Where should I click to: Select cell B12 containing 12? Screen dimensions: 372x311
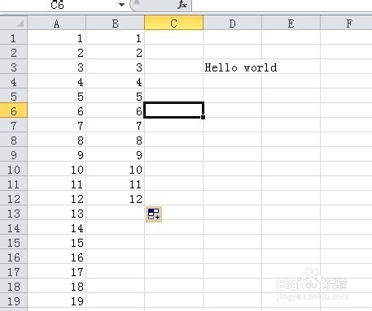(115, 198)
